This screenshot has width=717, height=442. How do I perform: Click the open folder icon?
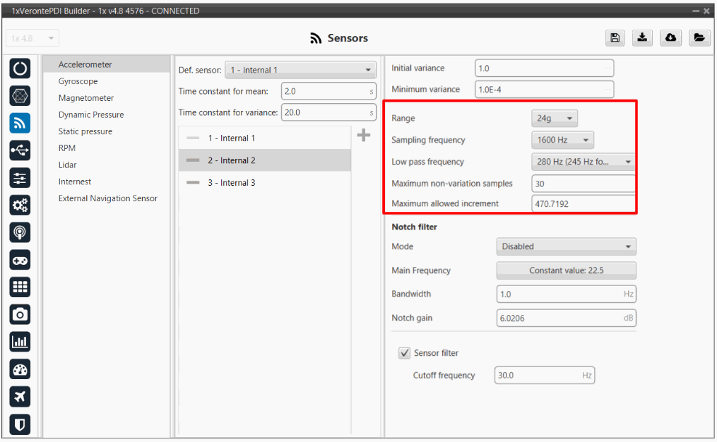click(698, 38)
